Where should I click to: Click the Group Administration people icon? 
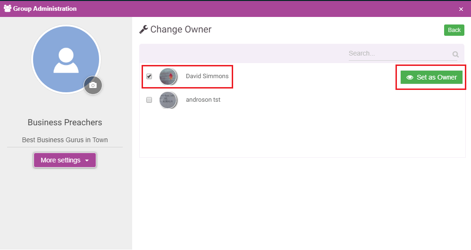[8, 8]
